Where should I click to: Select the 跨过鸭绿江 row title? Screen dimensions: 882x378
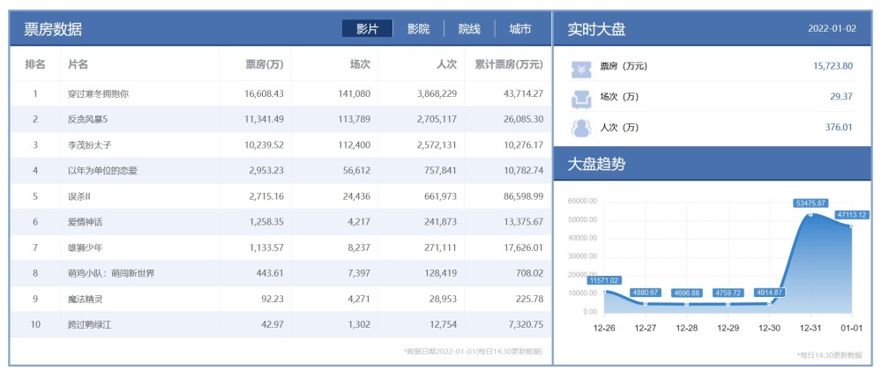[90, 325]
